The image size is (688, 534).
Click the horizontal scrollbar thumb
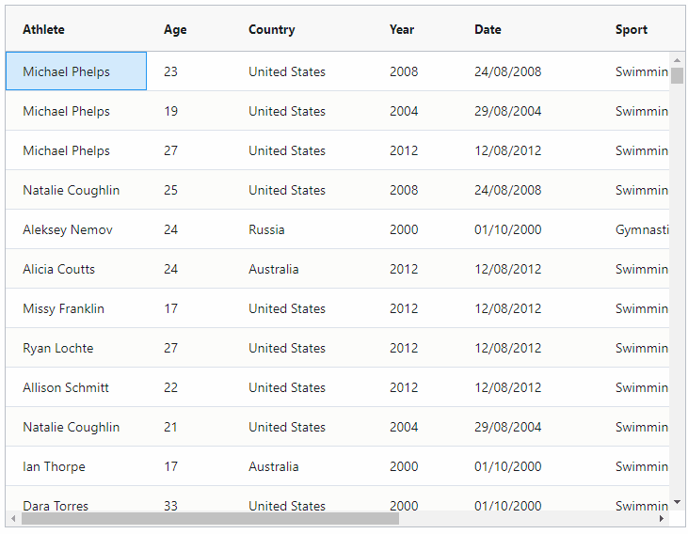209,518
